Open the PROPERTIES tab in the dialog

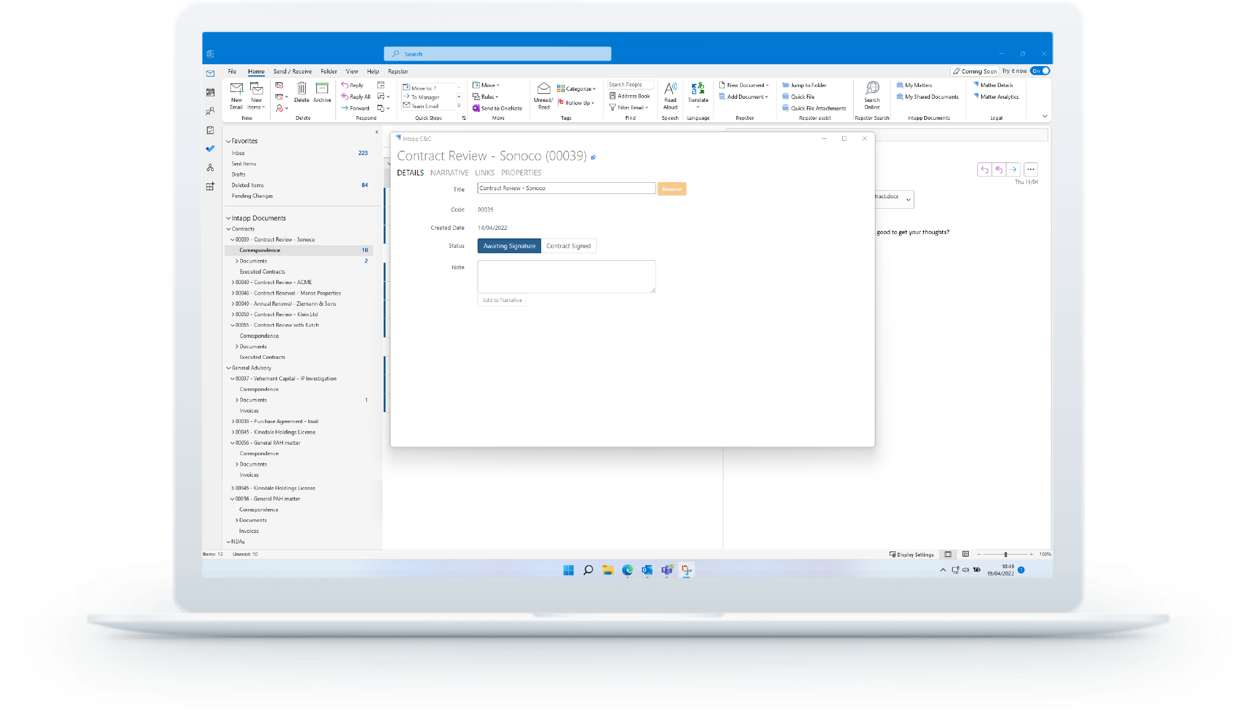point(521,173)
